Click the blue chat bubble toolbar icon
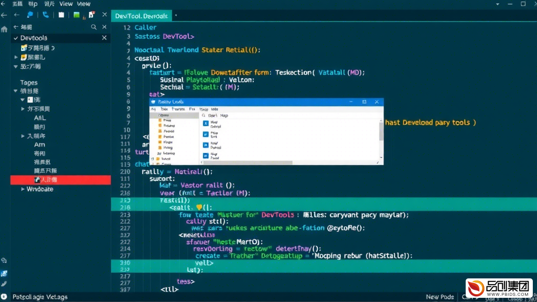This screenshot has height=302, width=537. [30, 15]
